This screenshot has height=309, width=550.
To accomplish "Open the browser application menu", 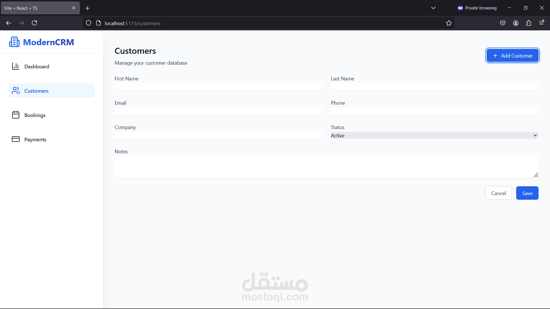I will (541, 23).
